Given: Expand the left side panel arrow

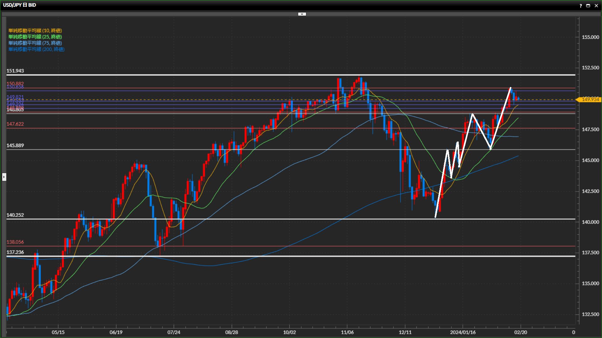Looking at the screenshot, I should click(x=4, y=177).
